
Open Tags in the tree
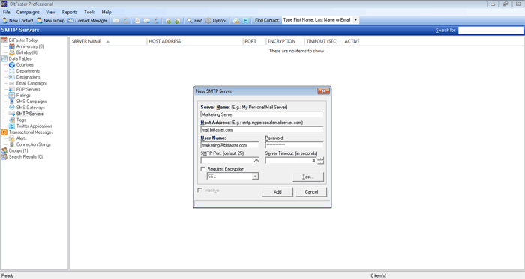(x=21, y=120)
